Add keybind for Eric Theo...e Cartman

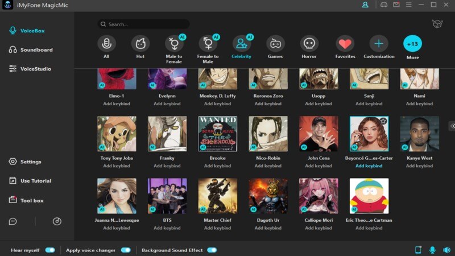click(369, 228)
